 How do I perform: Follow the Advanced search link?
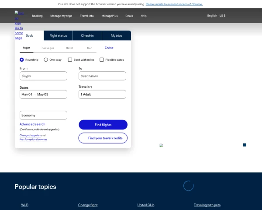coord(32,124)
